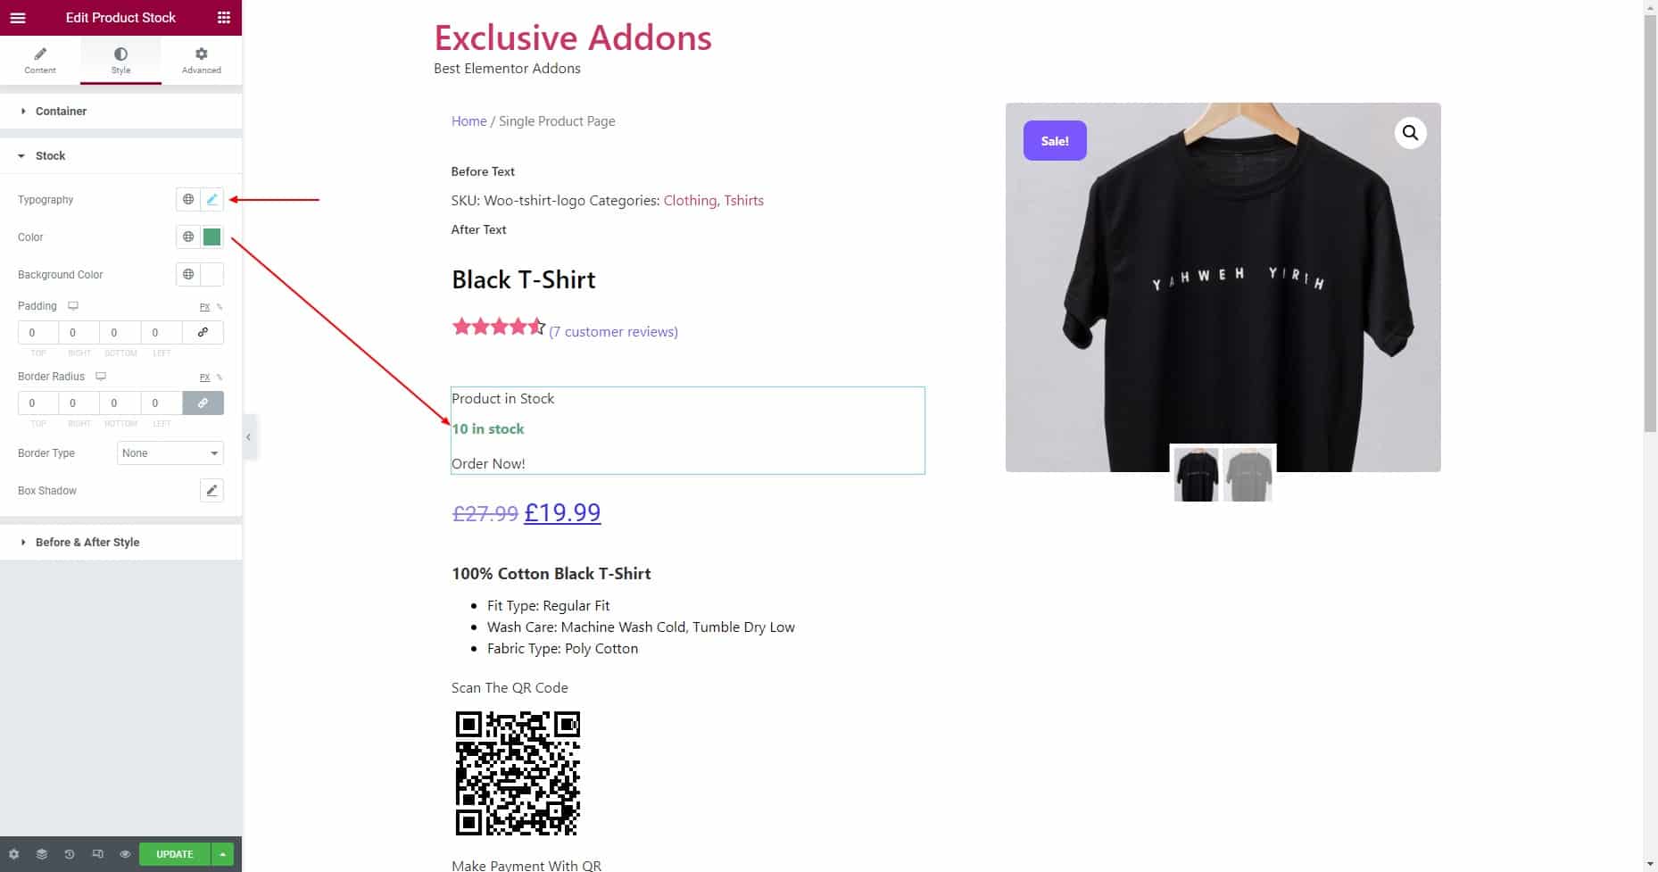Click the green UPDATE button

pyautogui.click(x=175, y=854)
